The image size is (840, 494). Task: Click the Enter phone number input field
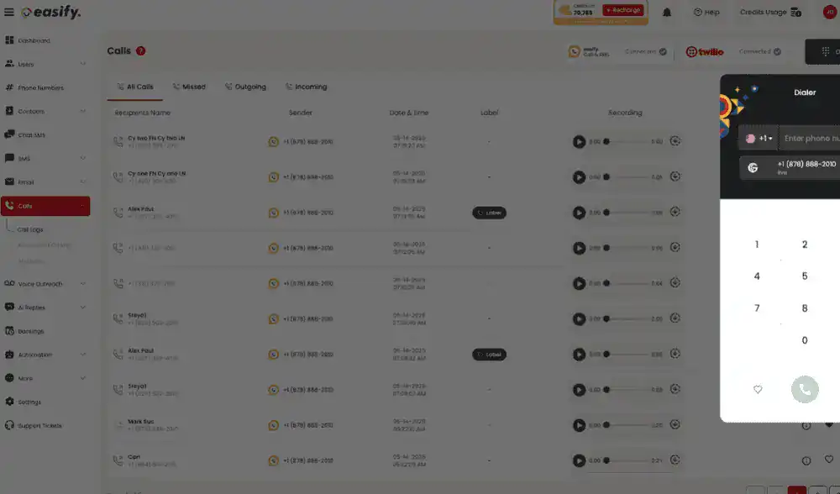[810, 139]
